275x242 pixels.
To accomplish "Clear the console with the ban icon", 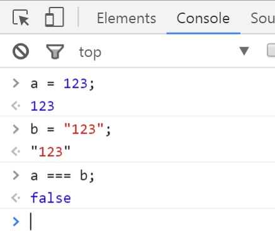I will [x=21, y=51].
